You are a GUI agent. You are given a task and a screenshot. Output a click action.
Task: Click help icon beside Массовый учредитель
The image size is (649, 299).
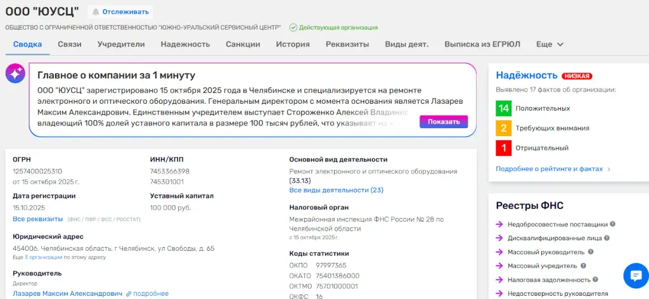[583, 266]
